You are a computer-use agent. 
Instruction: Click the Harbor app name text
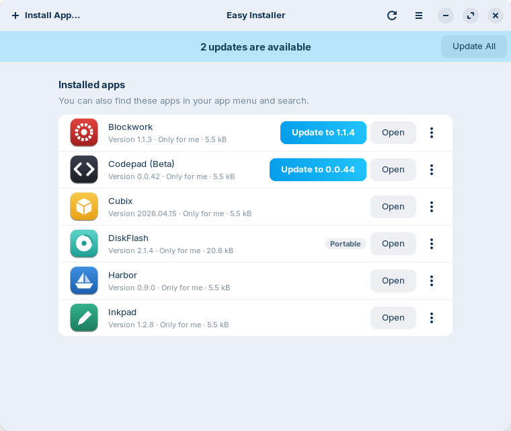pyautogui.click(x=122, y=275)
